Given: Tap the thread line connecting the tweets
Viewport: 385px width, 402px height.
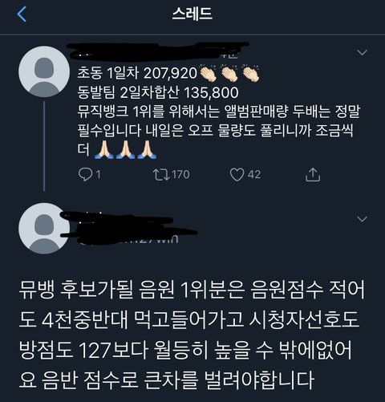Looking at the screenshot, I should [x=44, y=146].
